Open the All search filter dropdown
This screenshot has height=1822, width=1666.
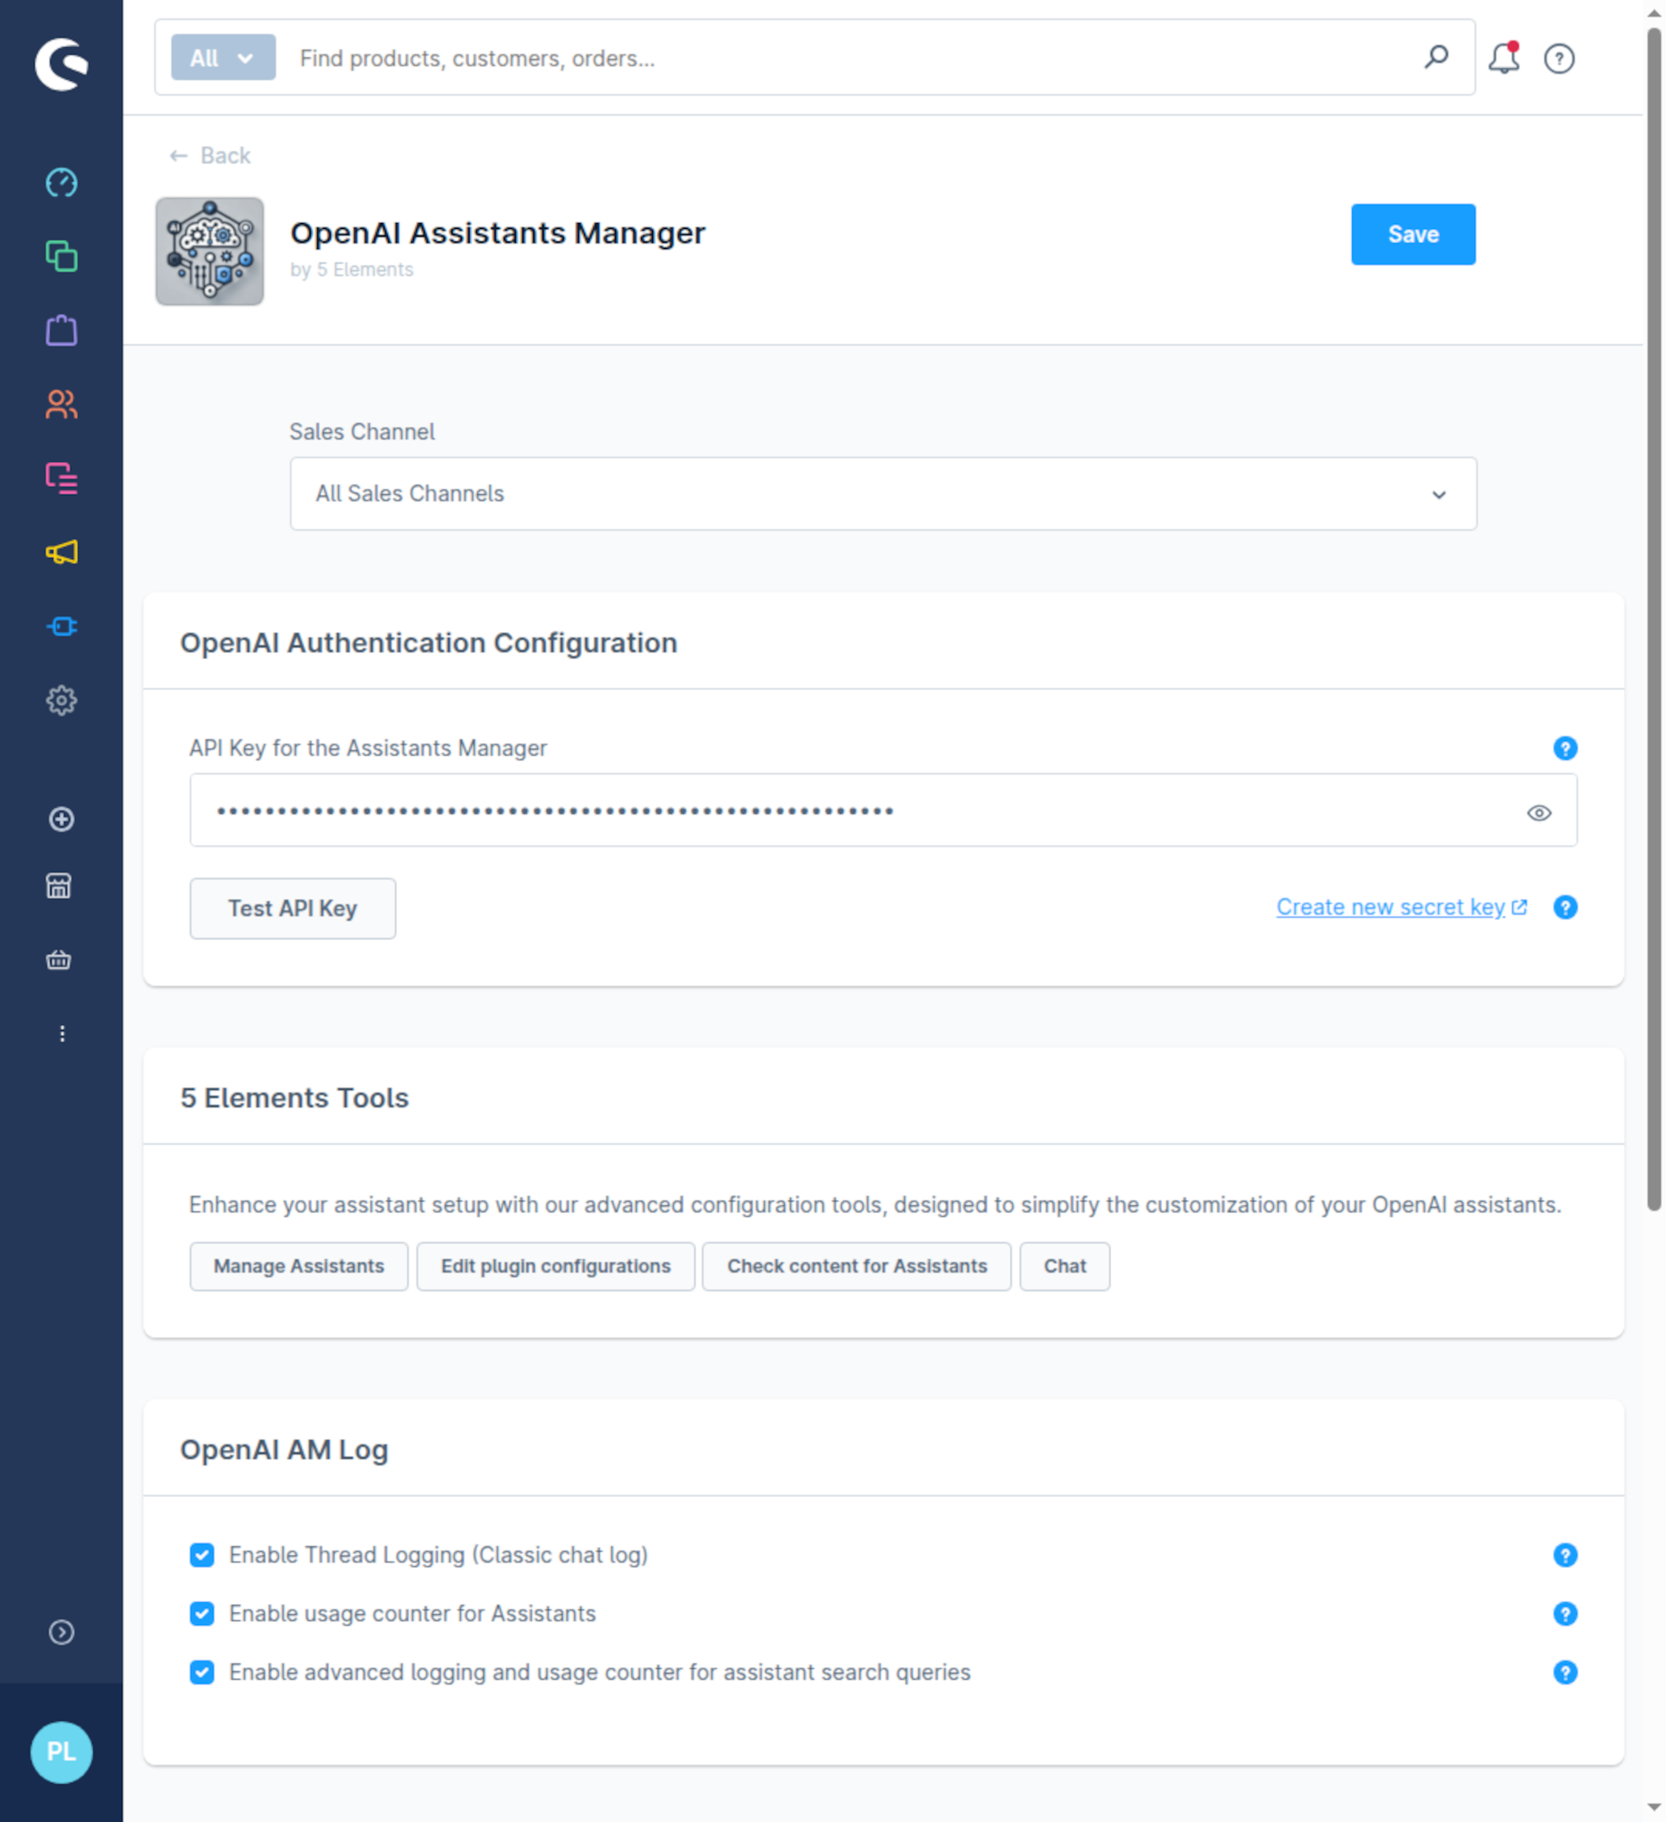(223, 58)
